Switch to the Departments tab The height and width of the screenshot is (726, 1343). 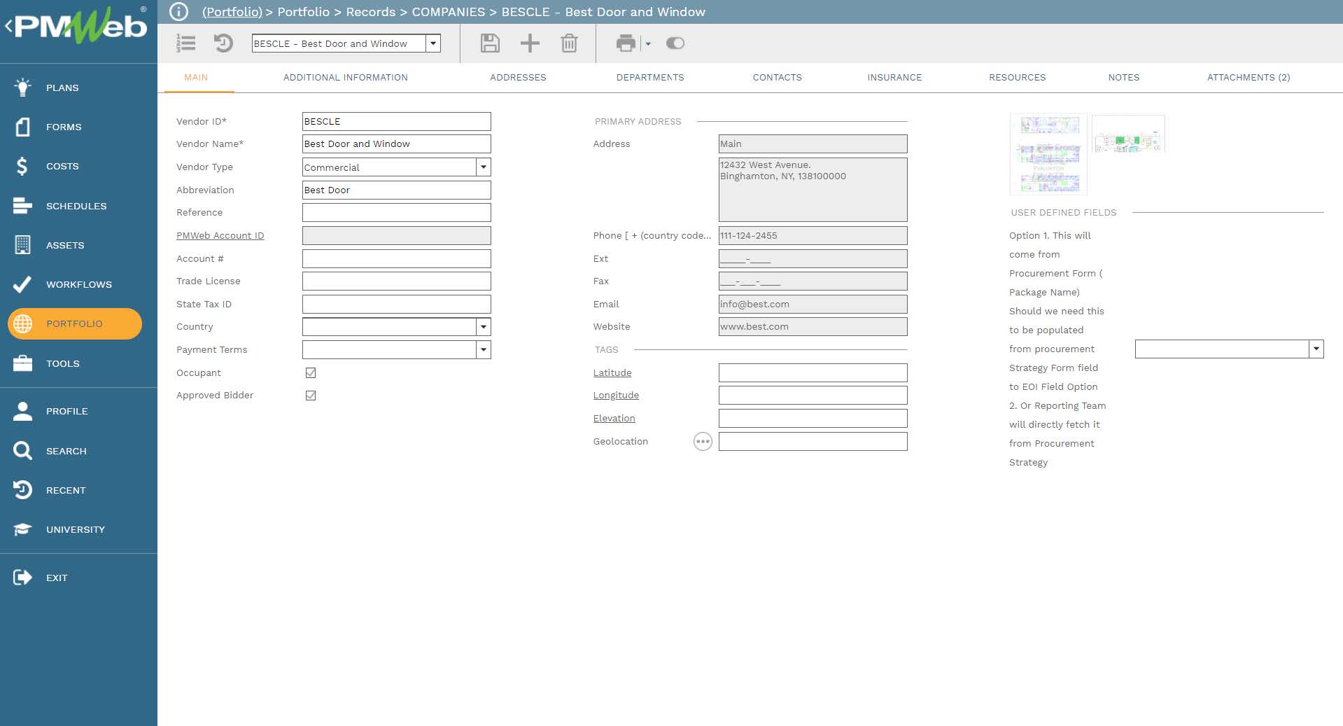coord(650,78)
